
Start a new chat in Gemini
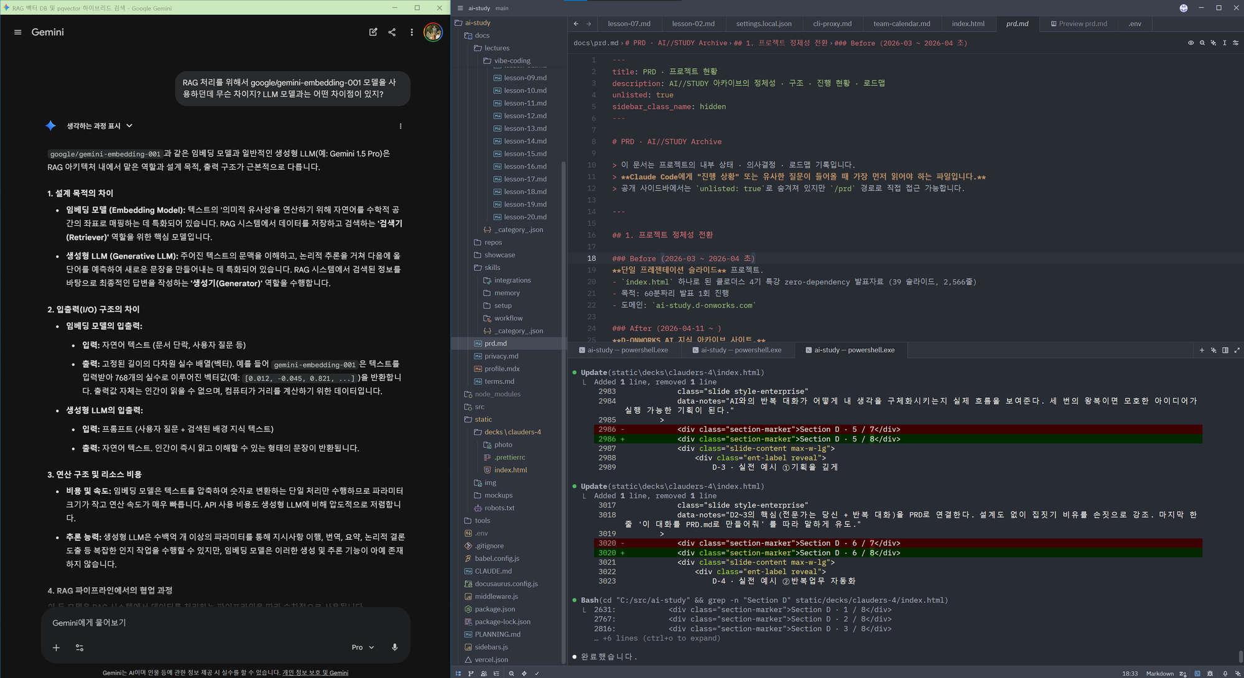coord(373,32)
